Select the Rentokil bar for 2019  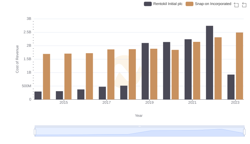(145, 71)
